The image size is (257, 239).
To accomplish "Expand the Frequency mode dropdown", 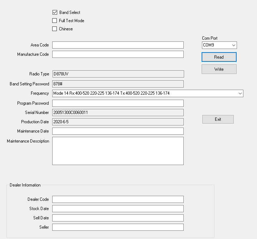I will point(148,93).
